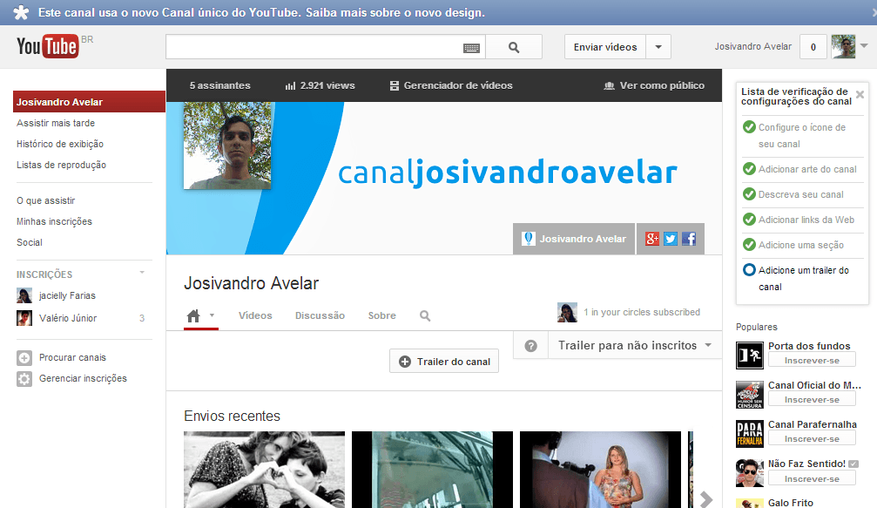Click the Não Faz Sentido! channel icon
This screenshot has width=877, height=508.
[x=750, y=473]
